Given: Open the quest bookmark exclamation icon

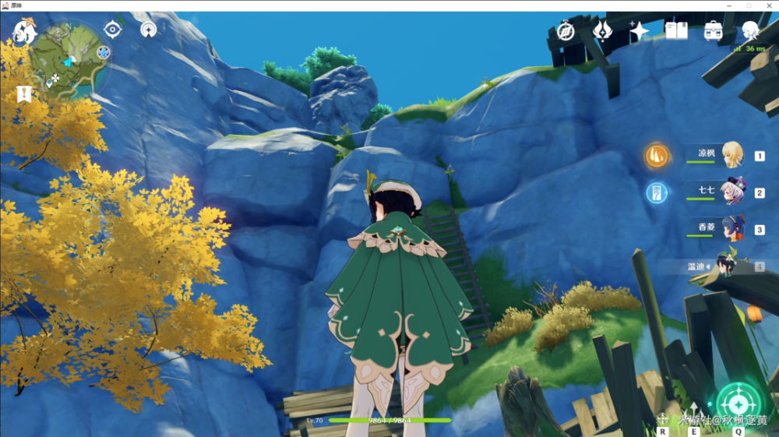Looking at the screenshot, I should pyautogui.click(x=23, y=94).
